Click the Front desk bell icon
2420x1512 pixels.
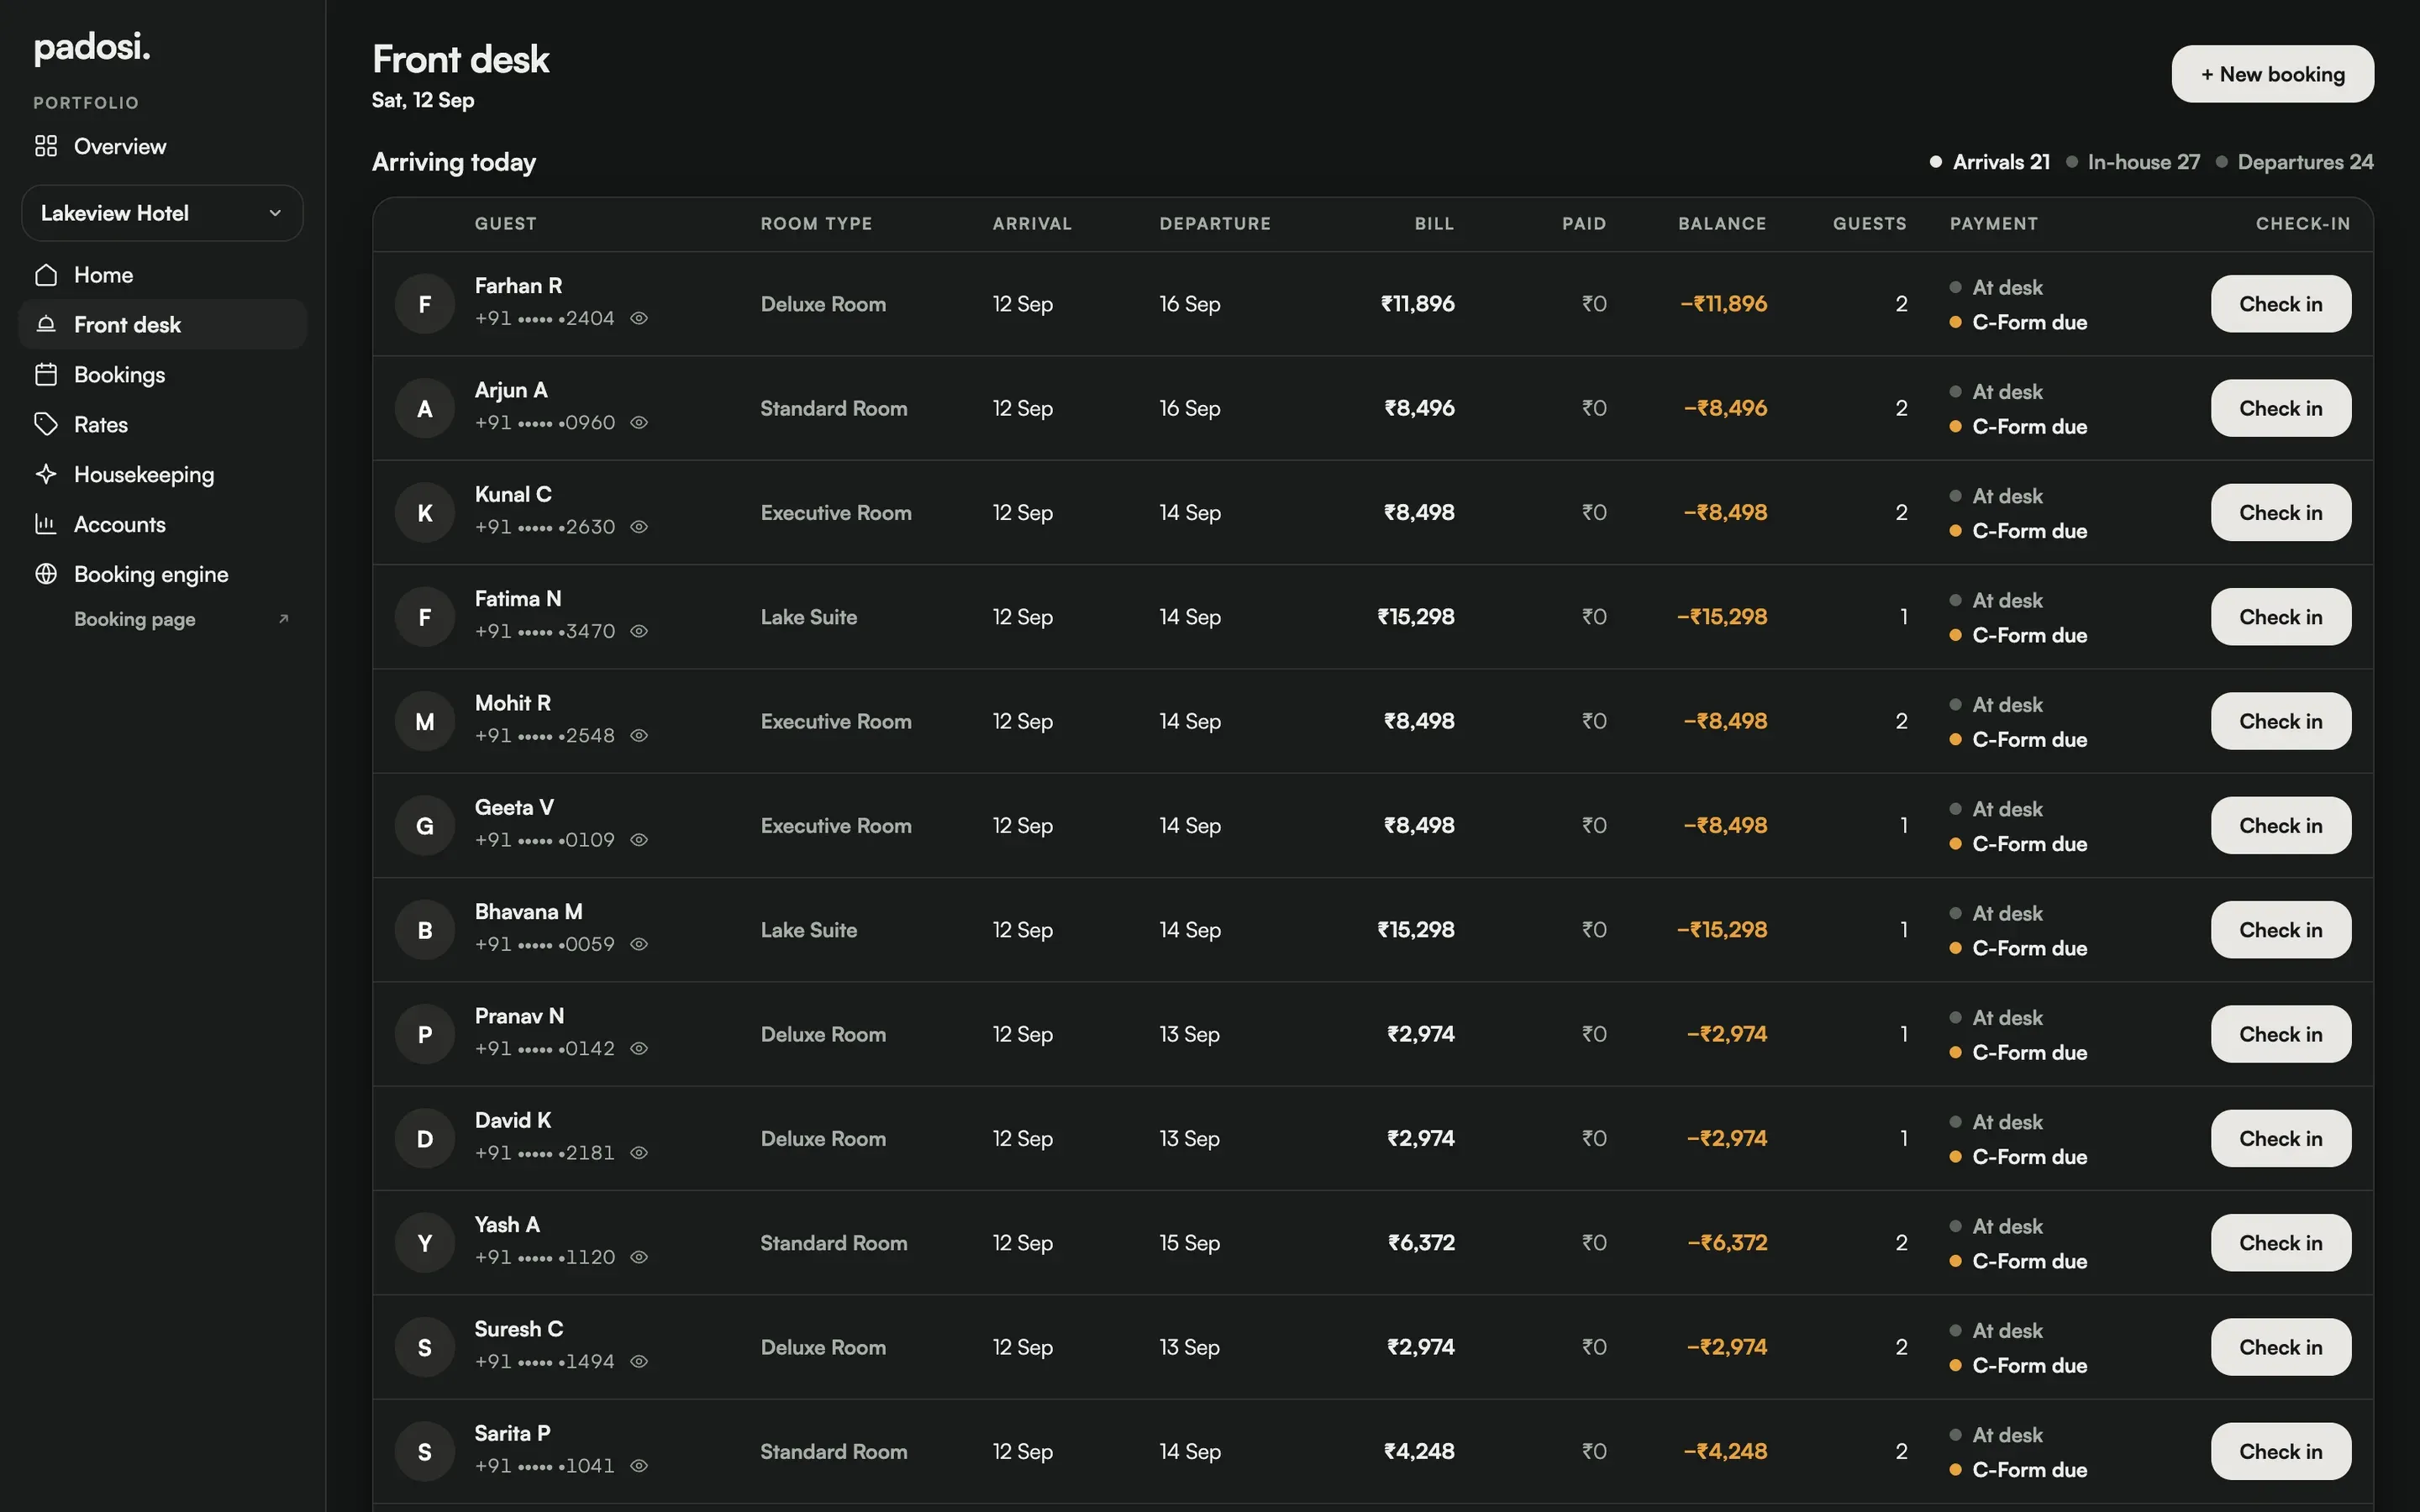coord(46,325)
